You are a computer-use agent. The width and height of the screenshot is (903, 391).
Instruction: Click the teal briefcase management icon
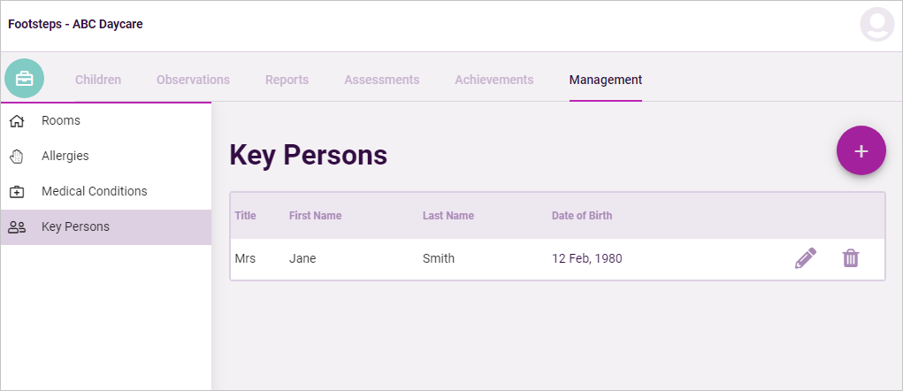point(24,79)
